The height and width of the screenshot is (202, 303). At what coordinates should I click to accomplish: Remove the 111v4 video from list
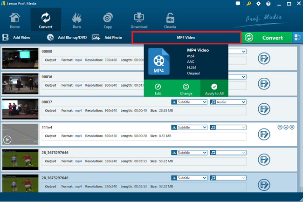(x=292, y=127)
